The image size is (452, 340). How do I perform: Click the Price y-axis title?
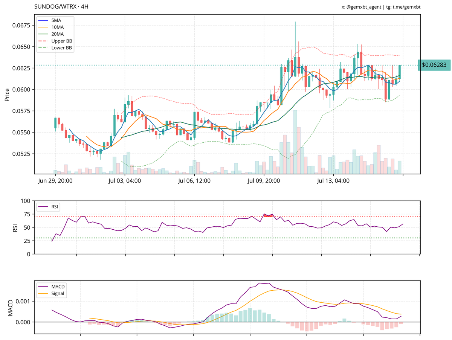click(x=7, y=95)
